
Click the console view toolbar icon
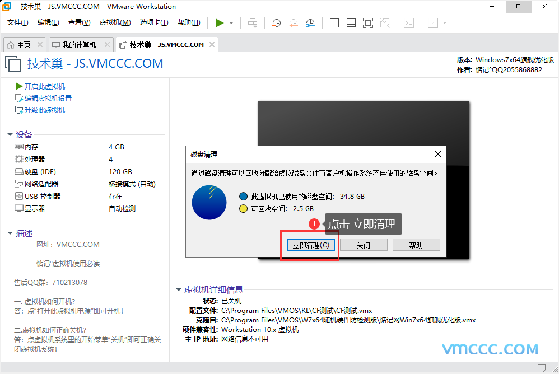tap(409, 23)
